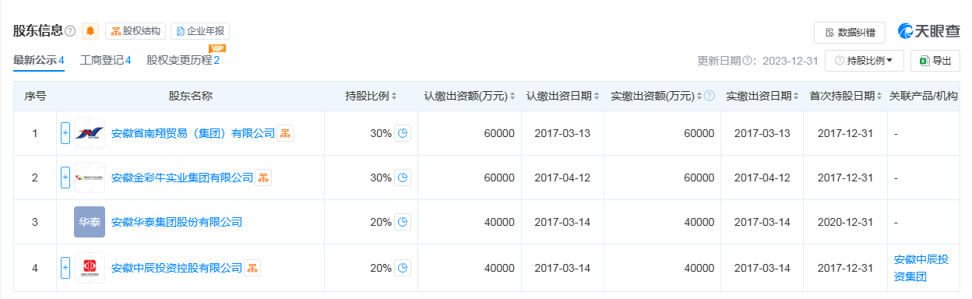
Task: Export table with 导出 button
Action: [935, 60]
